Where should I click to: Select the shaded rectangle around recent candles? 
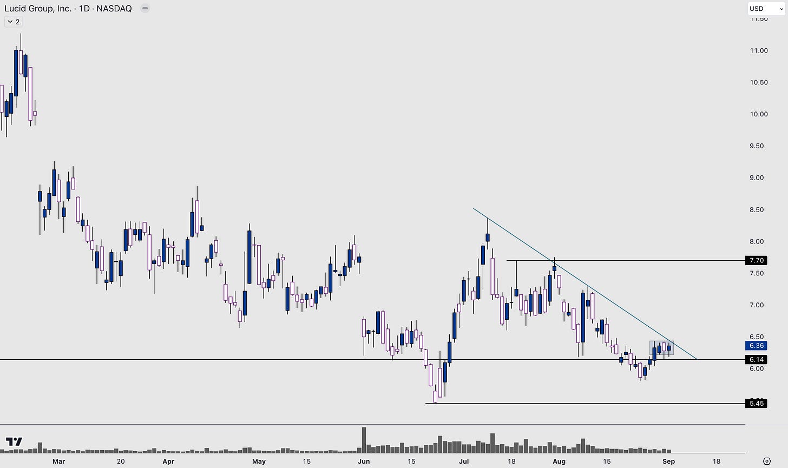(x=661, y=348)
